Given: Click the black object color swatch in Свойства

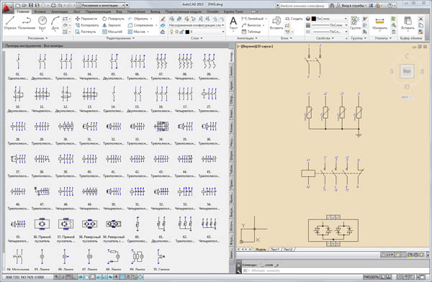Looking at the screenshot, I should point(313,19).
